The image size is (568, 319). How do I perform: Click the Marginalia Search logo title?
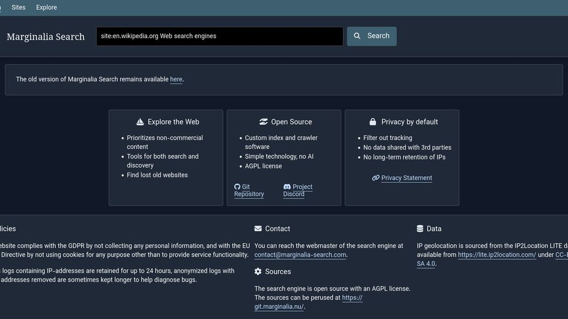click(x=46, y=37)
